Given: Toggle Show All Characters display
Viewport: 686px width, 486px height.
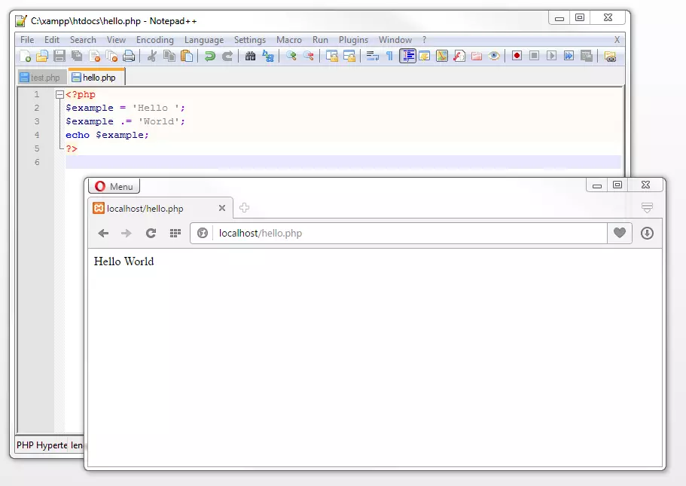Looking at the screenshot, I should pyautogui.click(x=391, y=55).
